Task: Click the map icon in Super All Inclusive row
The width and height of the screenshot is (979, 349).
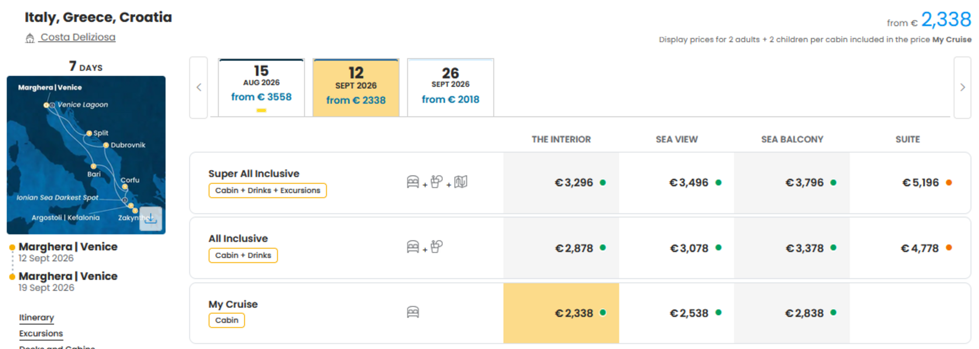Action: pos(461,181)
